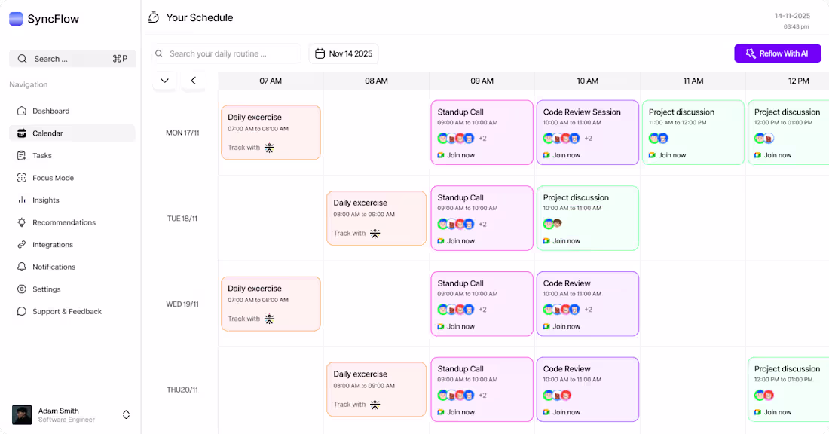Click attendee avatars on Thursday Code Review
829x434 pixels.
tap(557, 395)
